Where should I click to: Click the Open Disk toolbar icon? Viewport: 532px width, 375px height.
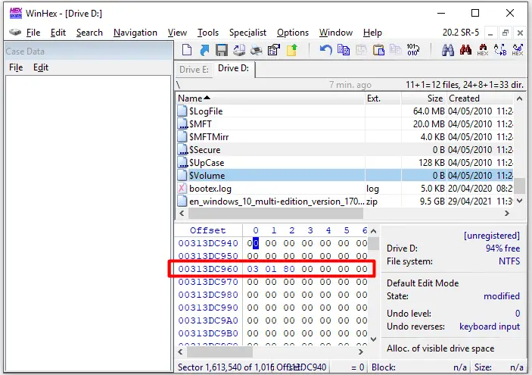239,50
